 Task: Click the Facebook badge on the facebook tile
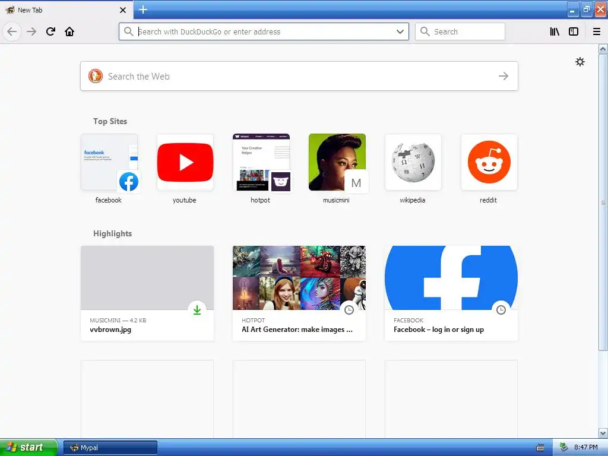pyautogui.click(x=129, y=182)
